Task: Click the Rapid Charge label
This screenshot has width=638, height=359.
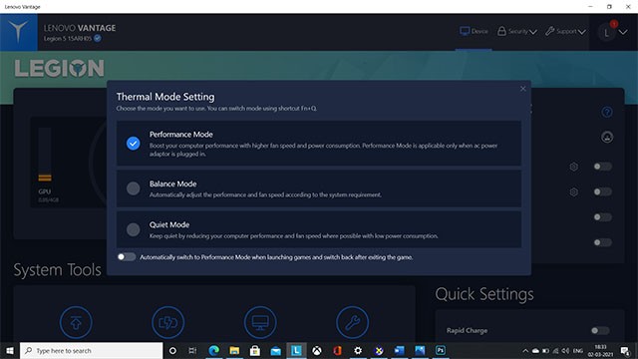Action: (467, 330)
